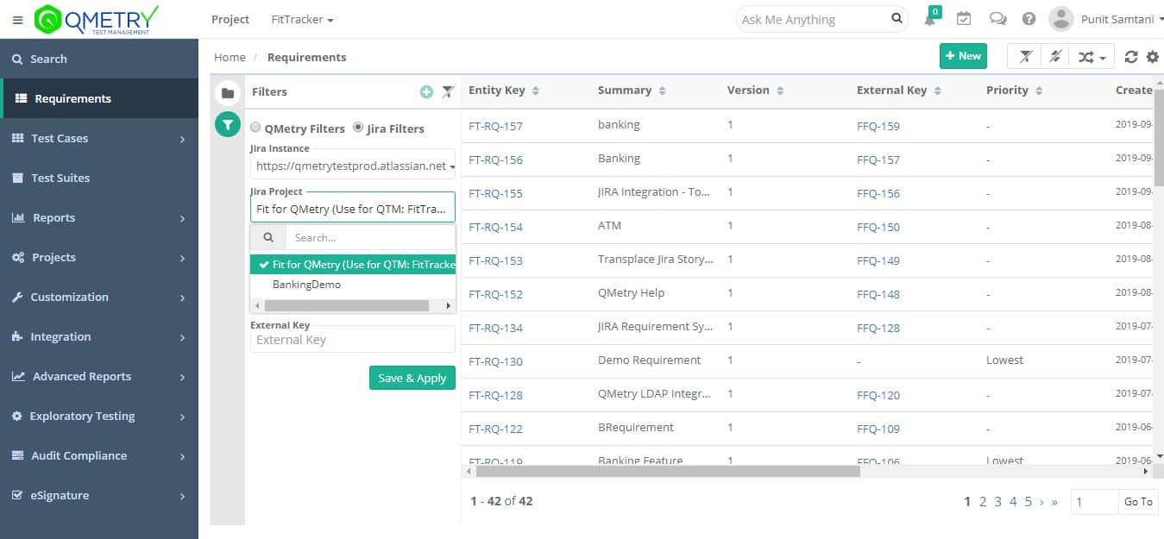
Task: Go to page 3
Action: coord(997,501)
